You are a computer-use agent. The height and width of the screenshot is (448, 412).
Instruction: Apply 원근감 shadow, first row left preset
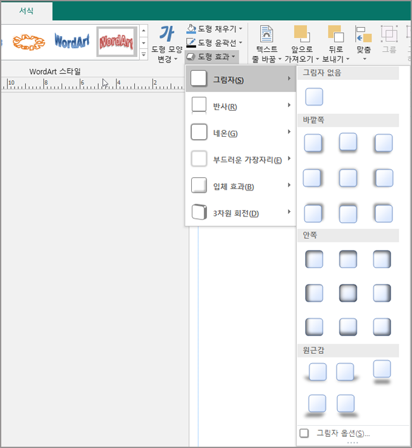click(x=316, y=372)
